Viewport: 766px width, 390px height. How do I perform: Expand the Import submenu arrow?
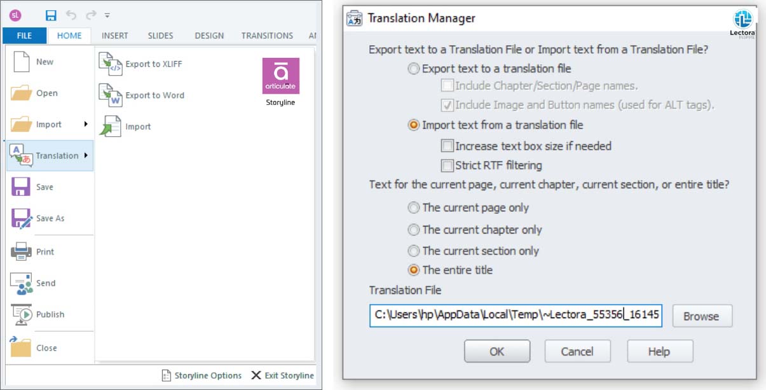[x=86, y=124]
